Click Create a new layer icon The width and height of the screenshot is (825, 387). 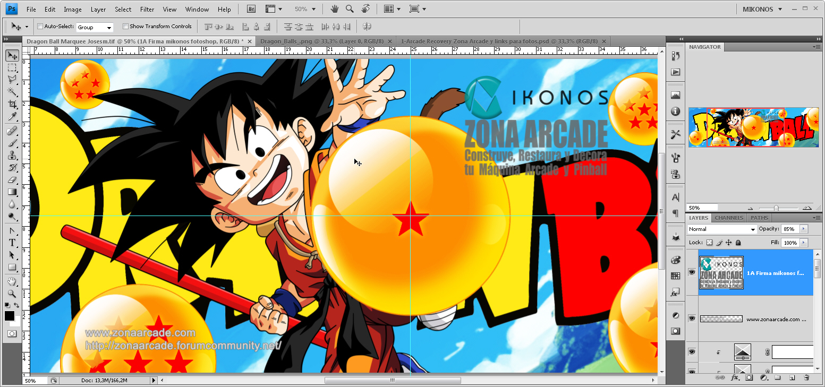(x=792, y=377)
